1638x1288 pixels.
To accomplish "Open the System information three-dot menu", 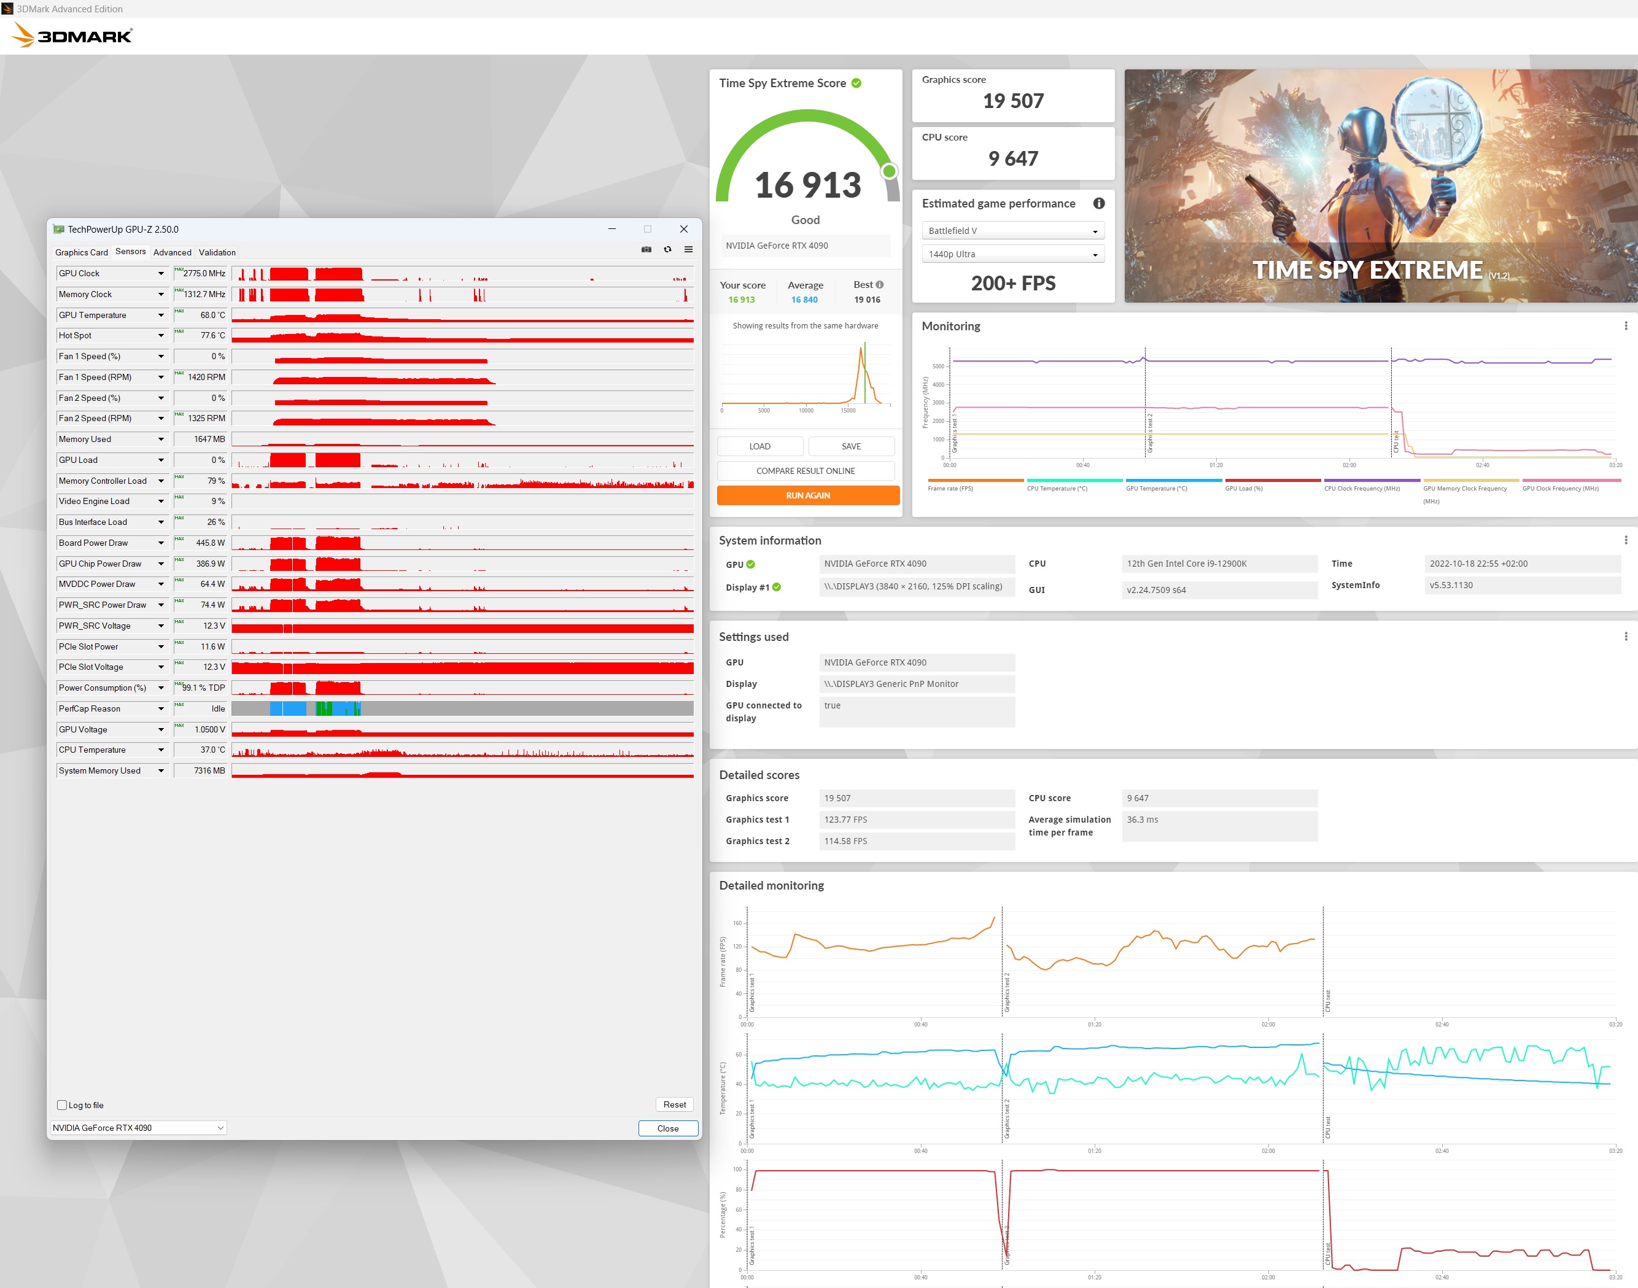I will 1625,540.
